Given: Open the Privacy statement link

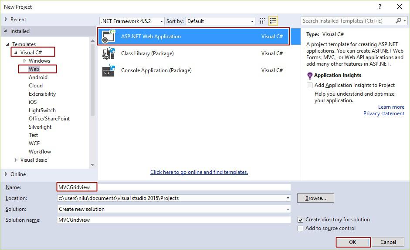Looking at the screenshot, I should (384, 113).
